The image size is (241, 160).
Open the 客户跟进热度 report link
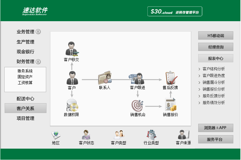[214, 76]
